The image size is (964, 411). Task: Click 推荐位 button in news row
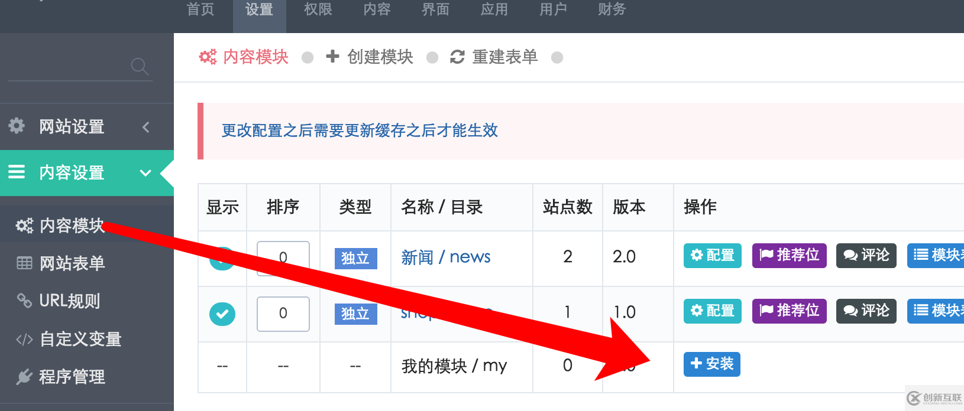click(790, 256)
